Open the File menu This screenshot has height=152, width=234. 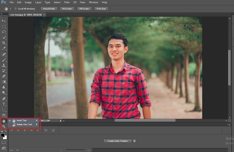11,2
